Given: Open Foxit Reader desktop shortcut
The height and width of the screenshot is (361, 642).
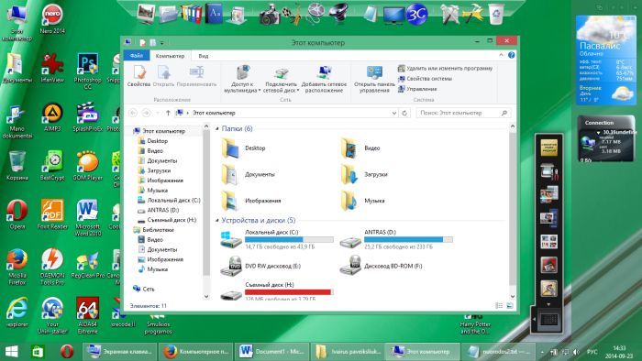Looking at the screenshot, I should (52, 214).
